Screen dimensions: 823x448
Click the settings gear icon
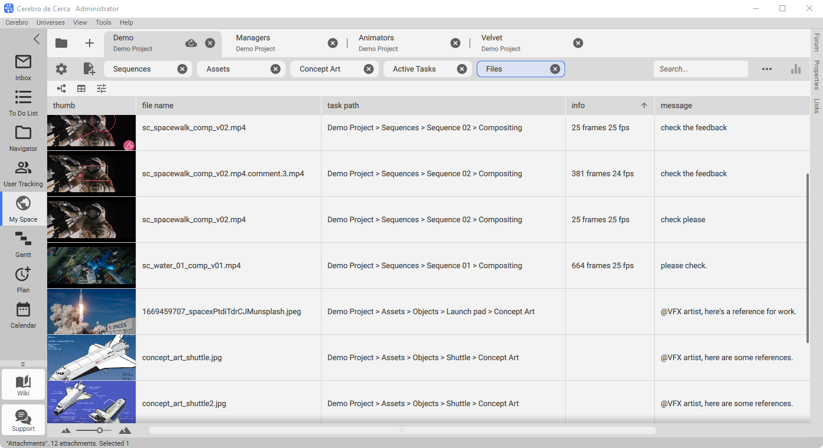[61, 69]
